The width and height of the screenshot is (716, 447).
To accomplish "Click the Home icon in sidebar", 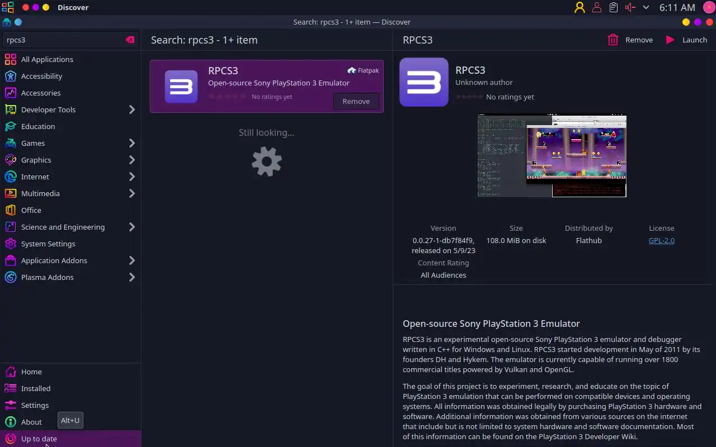I will pos(10,372).
